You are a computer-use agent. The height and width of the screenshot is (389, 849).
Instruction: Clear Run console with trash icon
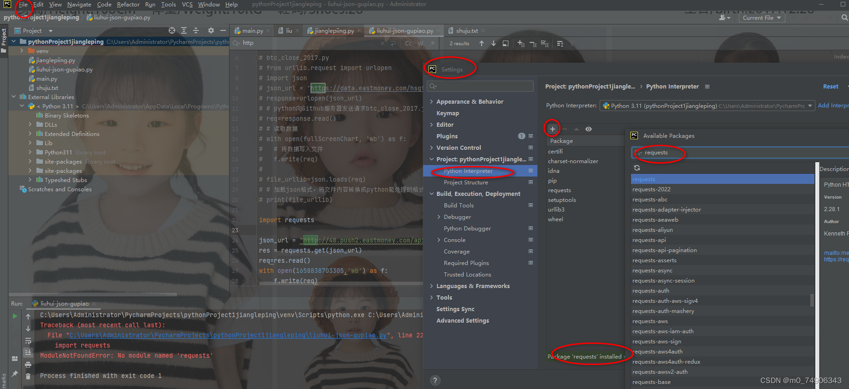pos(28,376)
